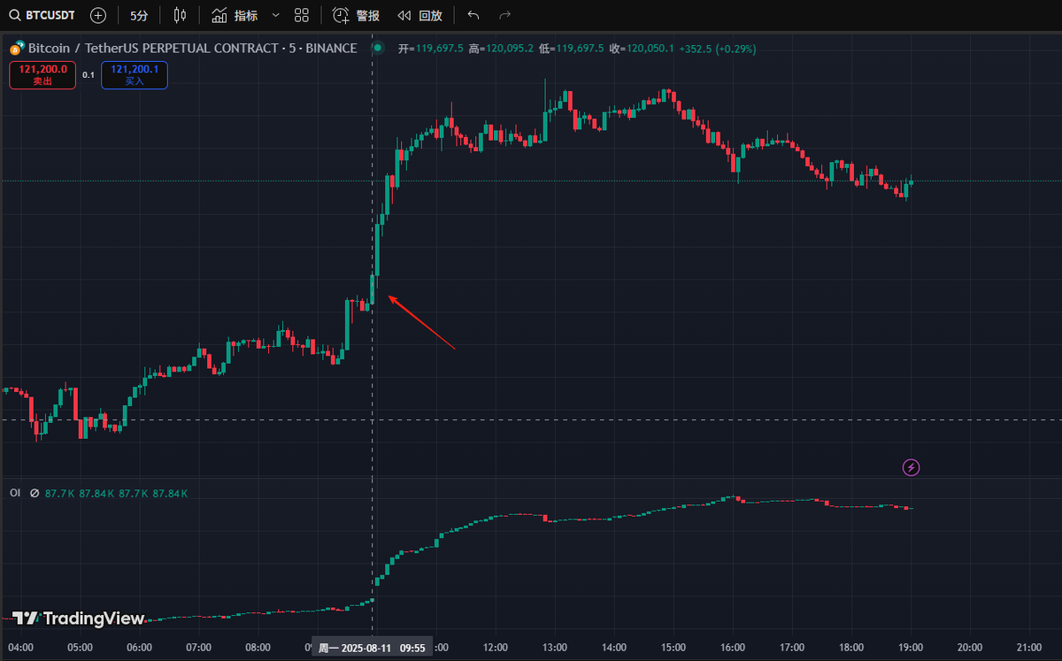Viewport: 1062px width, 661px height.
Task: Click the green market status dot
Action: (378, 48)
